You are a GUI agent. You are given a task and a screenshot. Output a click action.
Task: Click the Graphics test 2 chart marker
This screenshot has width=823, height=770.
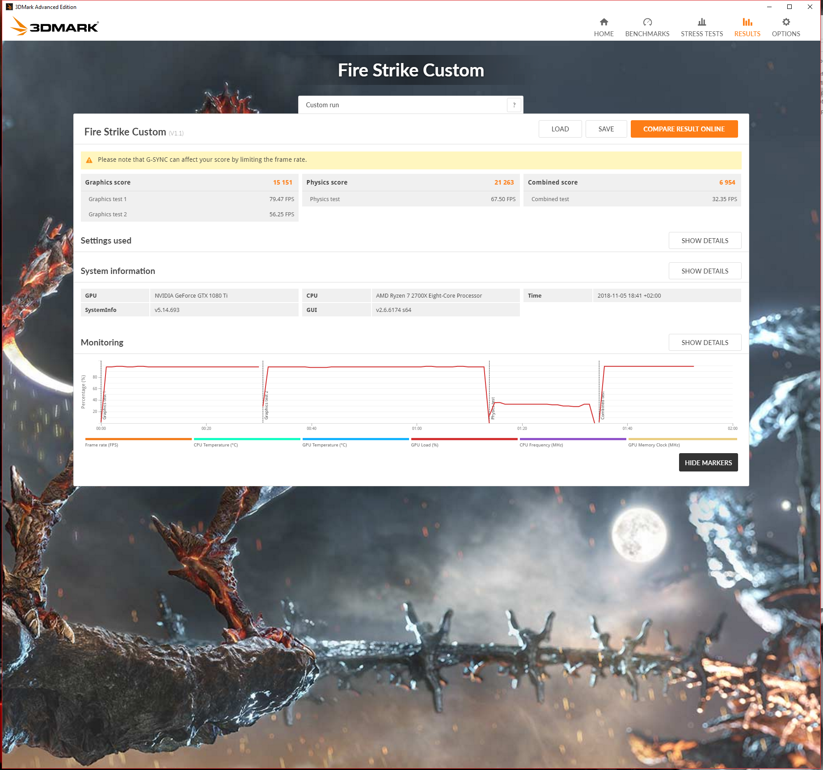click(266, 406)
